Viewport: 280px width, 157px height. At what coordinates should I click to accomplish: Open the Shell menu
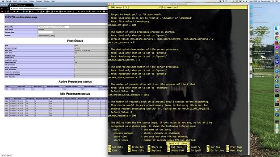click(x=15, y=1)
